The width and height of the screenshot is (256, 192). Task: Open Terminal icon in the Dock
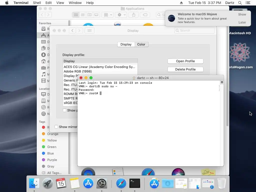tap(135, 183)
